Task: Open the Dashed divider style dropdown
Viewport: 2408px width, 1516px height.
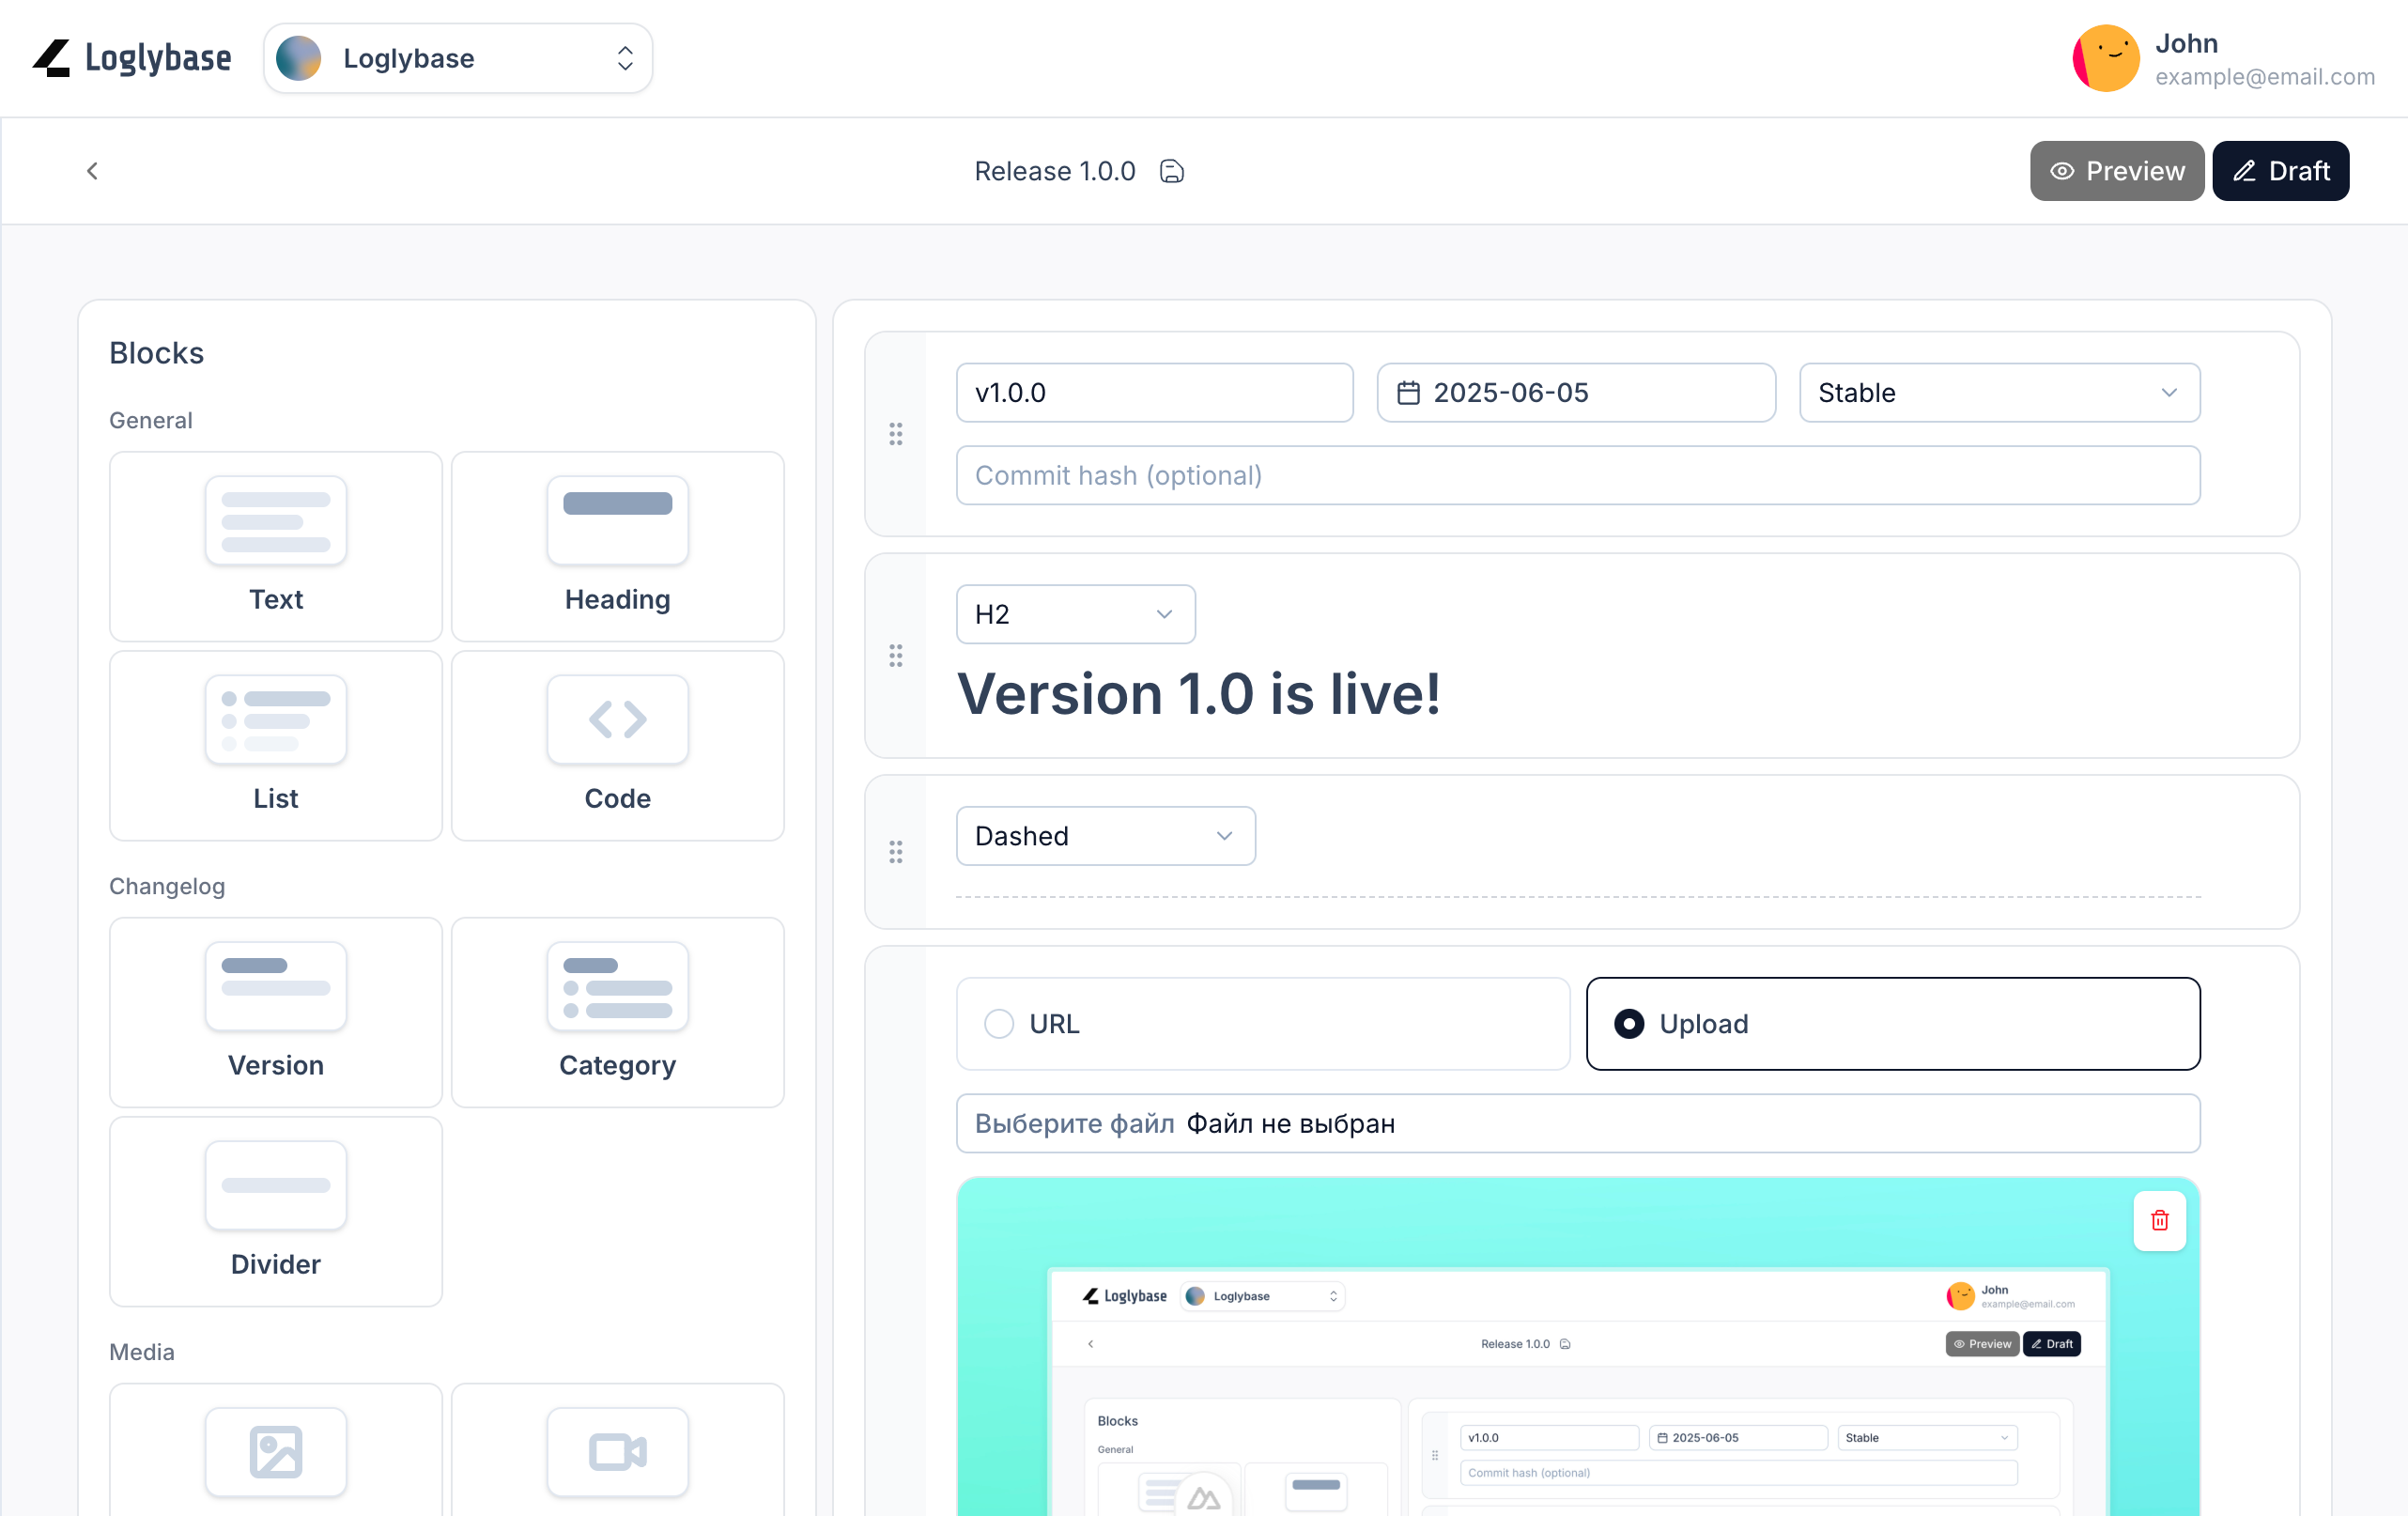Action: [1104, 836]
